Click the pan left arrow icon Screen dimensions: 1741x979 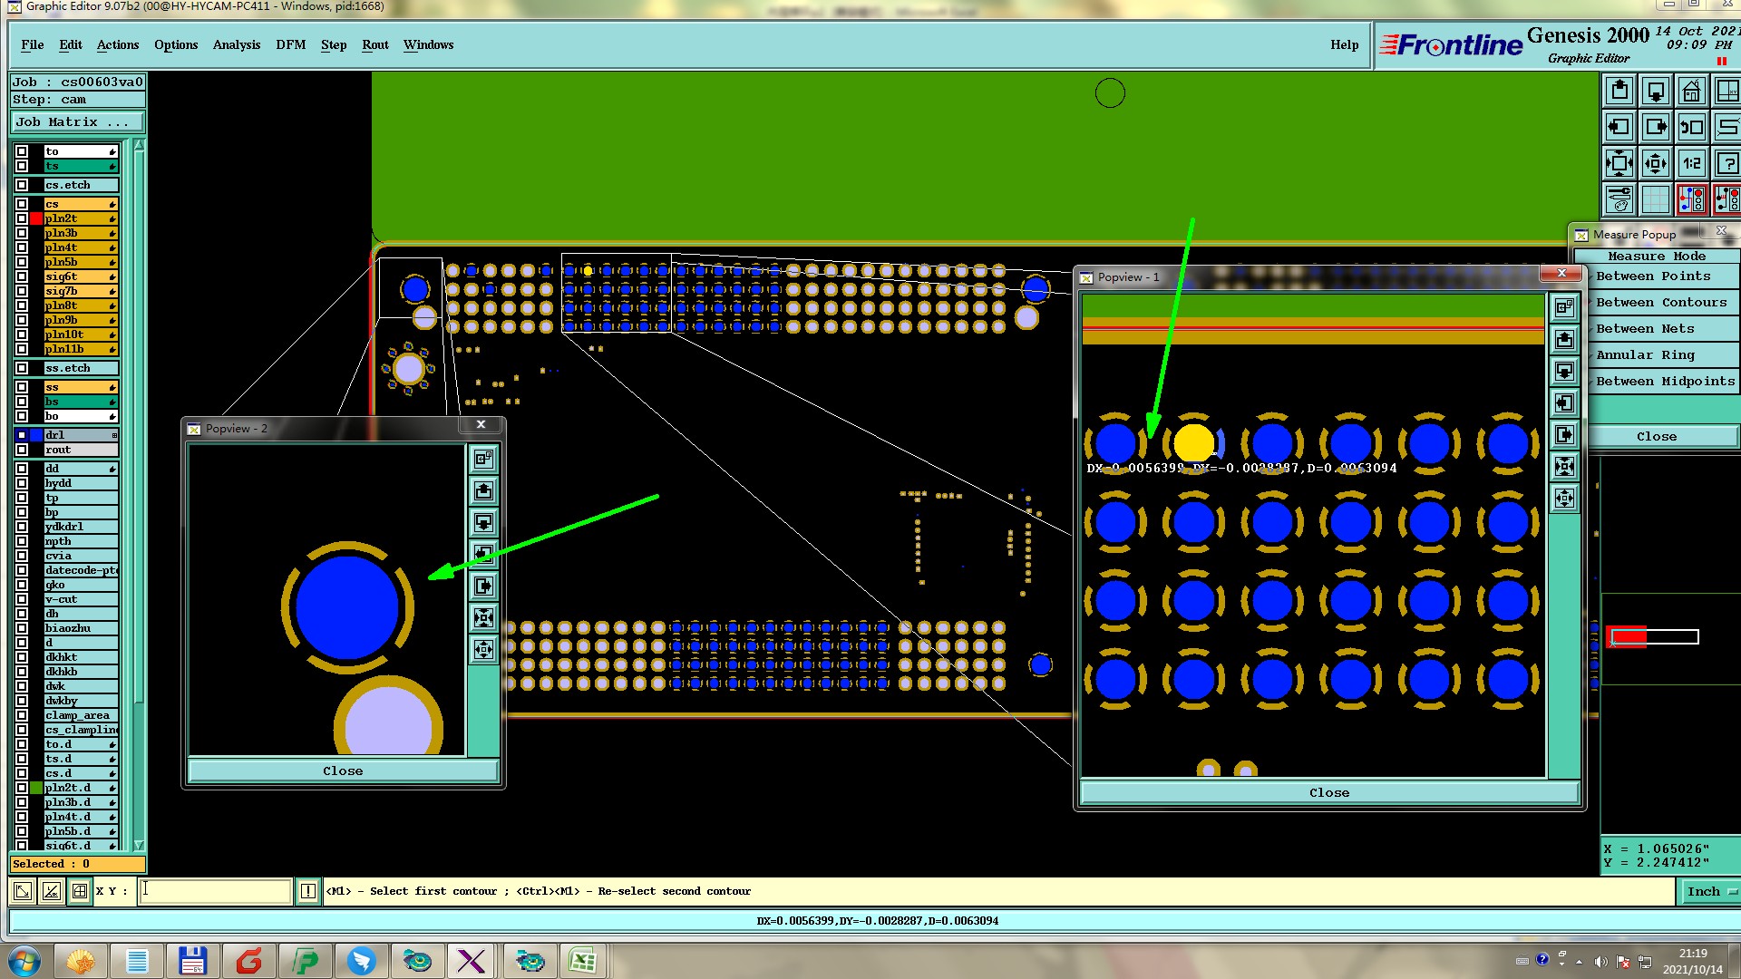click(x=1619, y=128)
